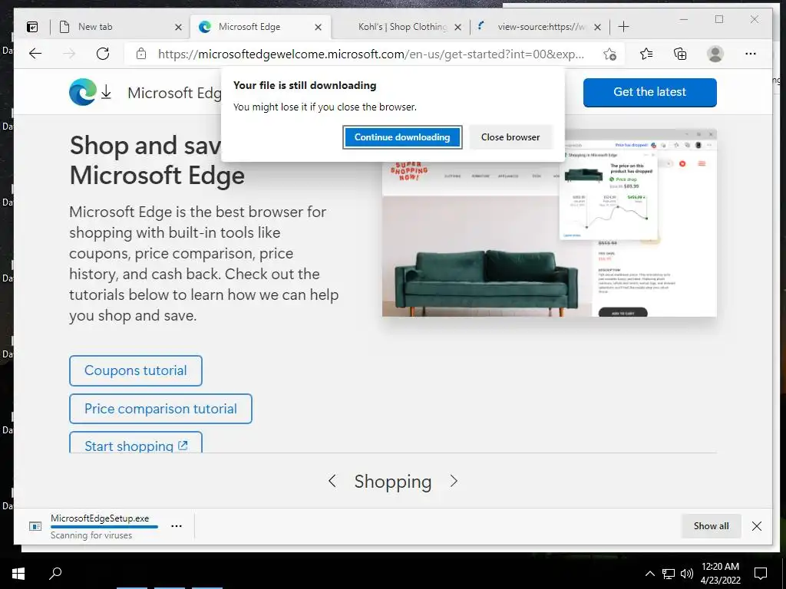Open Price comparison tutorial link
This screenshot has width=786, height=589.
(160, 409)
